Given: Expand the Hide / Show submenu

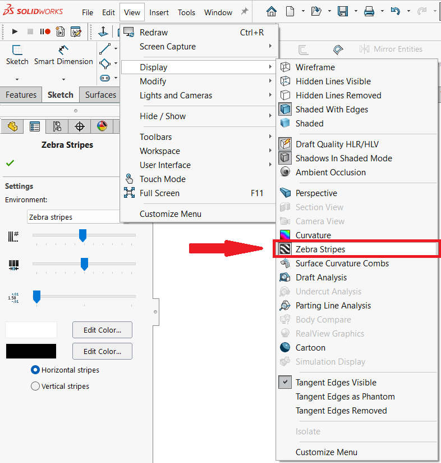Looking at the screenshot, I should (x=163, y=116).
